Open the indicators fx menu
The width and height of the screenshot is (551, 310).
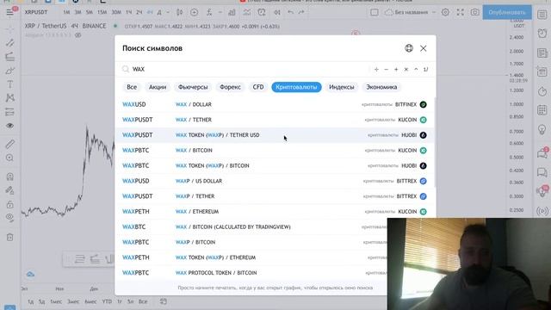209,12
